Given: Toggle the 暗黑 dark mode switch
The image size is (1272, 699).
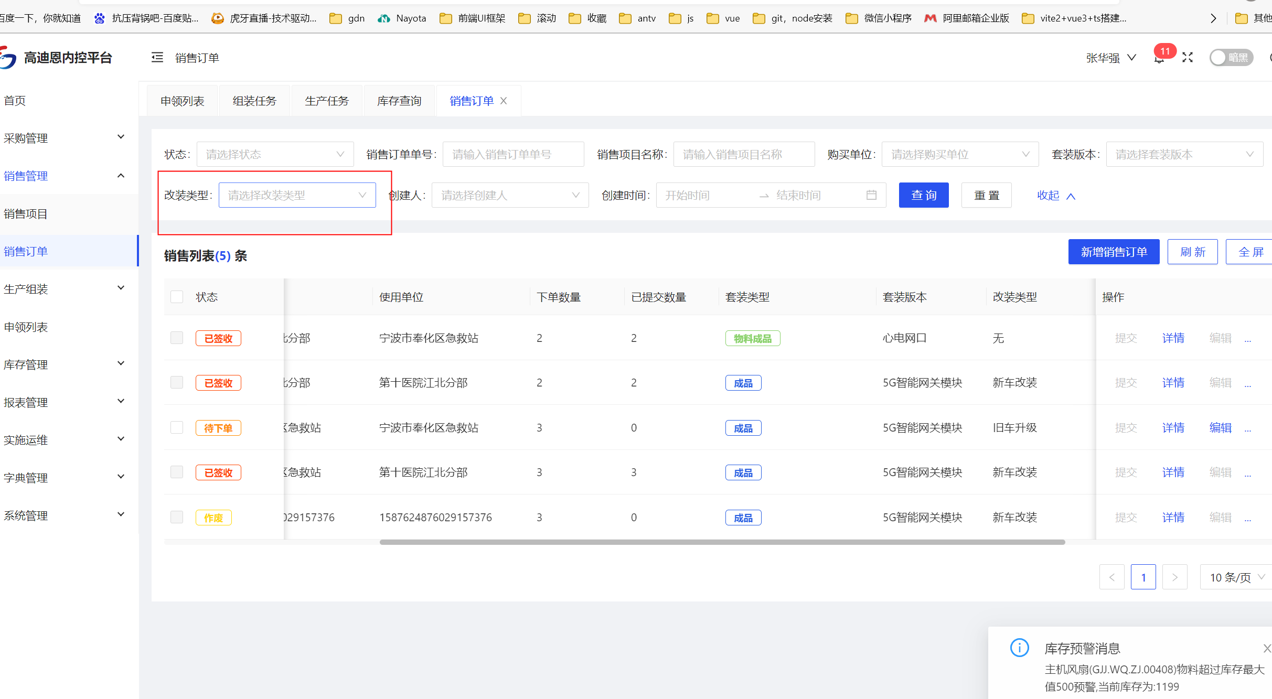Looking at the screenshot, I should (1231, 58).
